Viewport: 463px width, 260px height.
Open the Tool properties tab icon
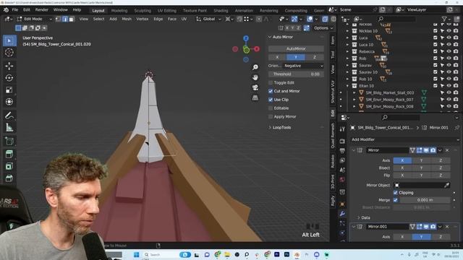[342, 129]
